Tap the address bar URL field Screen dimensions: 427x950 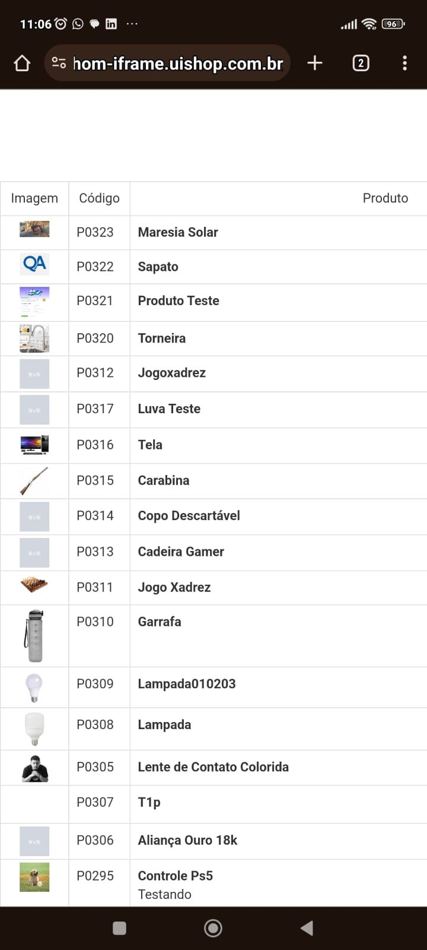(178, 64)
